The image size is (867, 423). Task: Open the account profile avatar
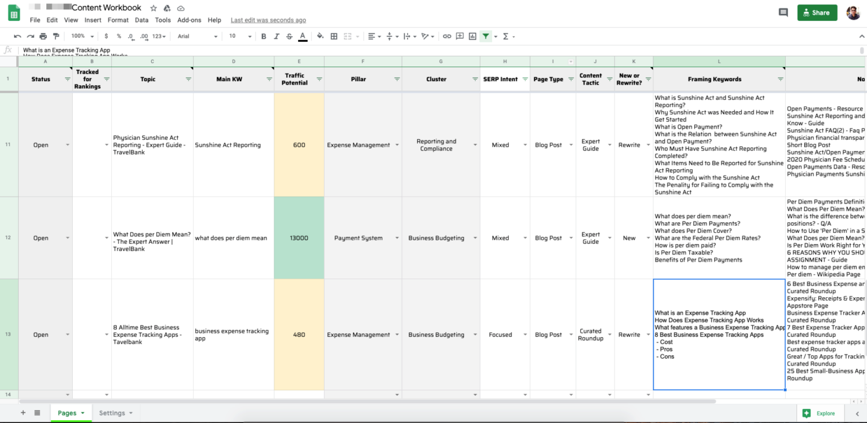pyautogui.click(x=853, y=12)
